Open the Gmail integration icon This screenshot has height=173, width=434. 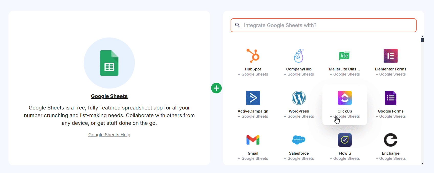[253, 140]
